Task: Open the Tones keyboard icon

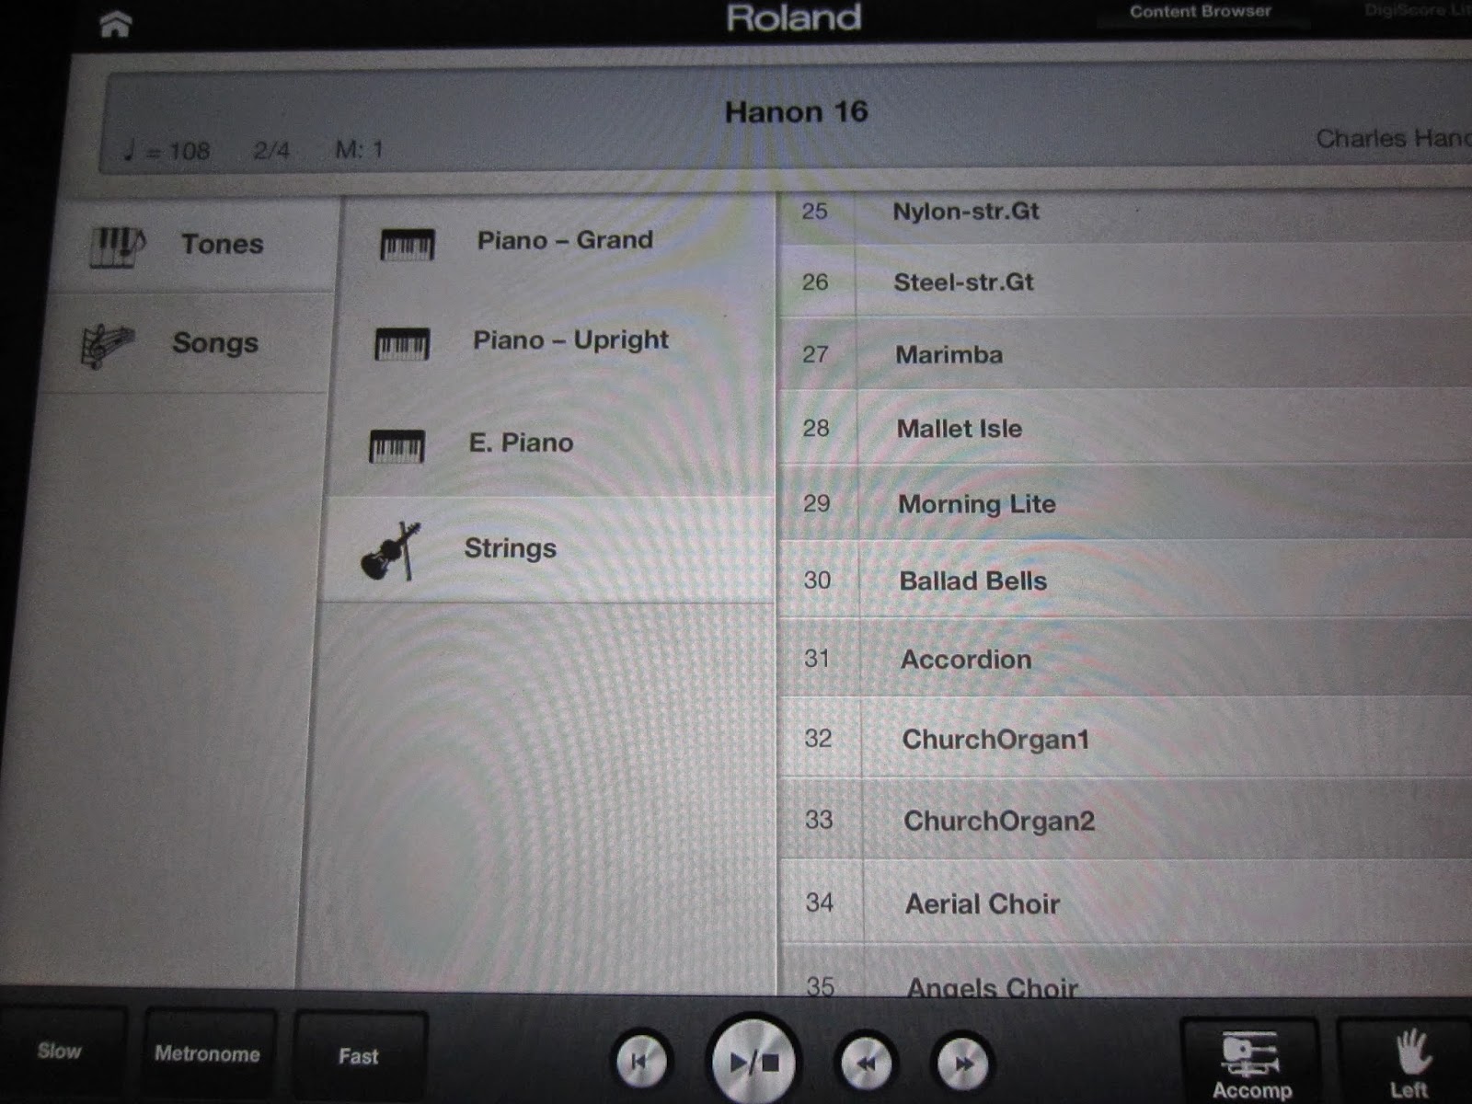Action: (116, 247)
